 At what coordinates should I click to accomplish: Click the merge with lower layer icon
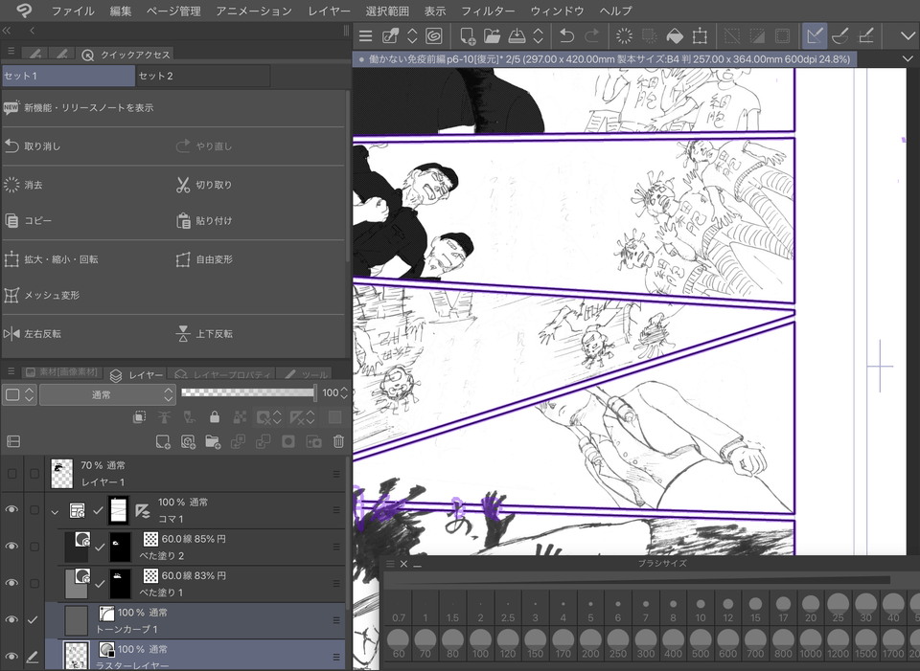[x=263, y=442]
